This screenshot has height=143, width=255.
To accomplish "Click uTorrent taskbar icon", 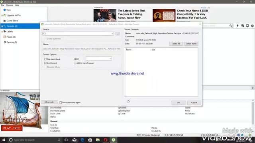I will point(113,140).
